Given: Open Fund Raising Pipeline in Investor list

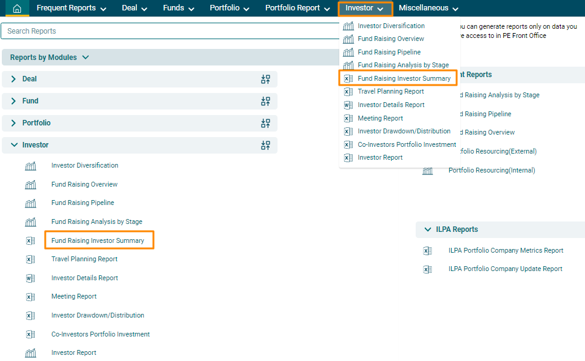Looking at the screenshot, I should 83,203.
